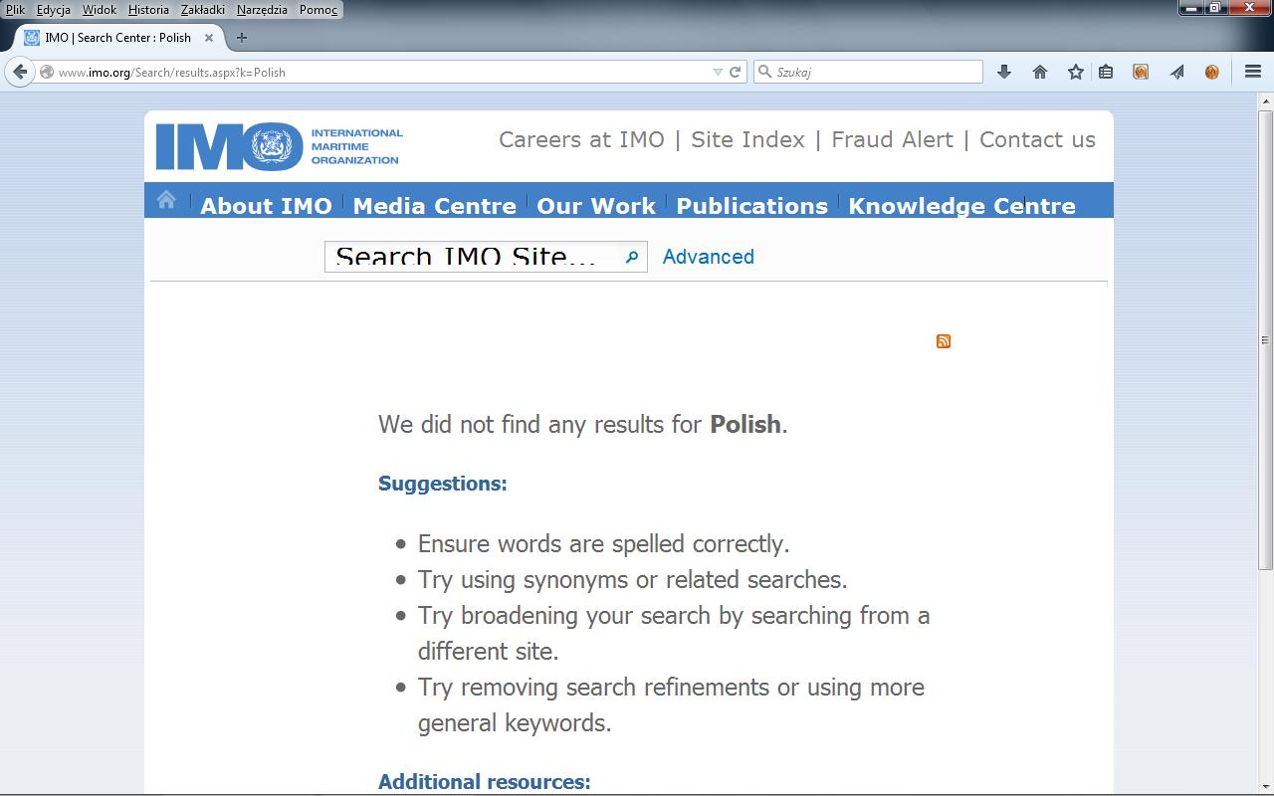Open Our Work navigation item

(x=596, y=205)
